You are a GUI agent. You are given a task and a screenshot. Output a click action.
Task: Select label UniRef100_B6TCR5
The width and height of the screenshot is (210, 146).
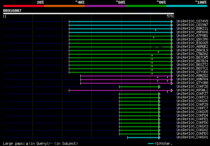tap(192, 58)
